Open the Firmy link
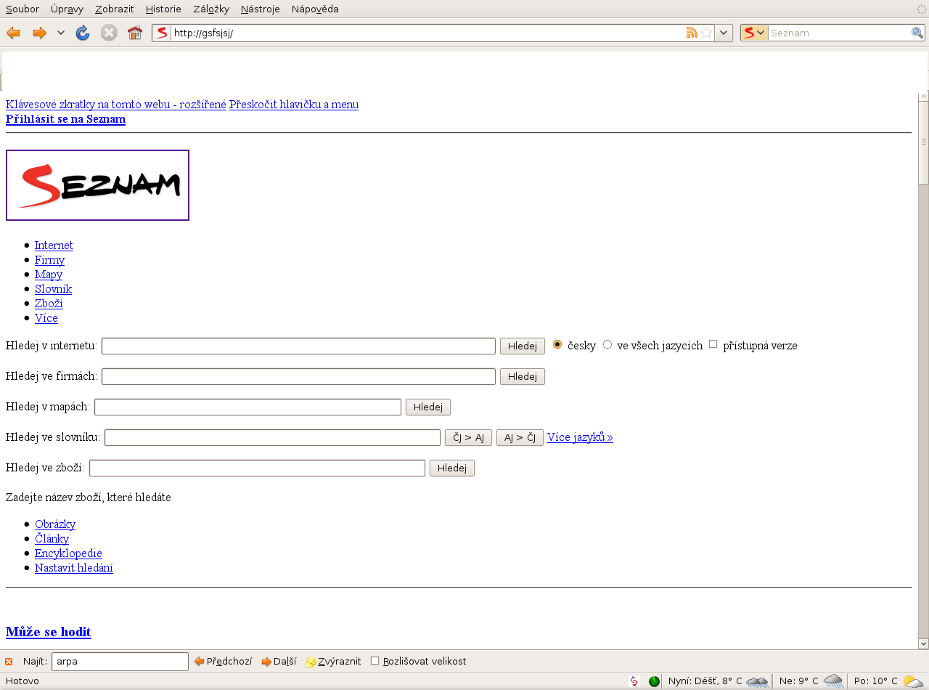Screen dimensions: 929x690 pyautogui.click(x=49, y=260)
